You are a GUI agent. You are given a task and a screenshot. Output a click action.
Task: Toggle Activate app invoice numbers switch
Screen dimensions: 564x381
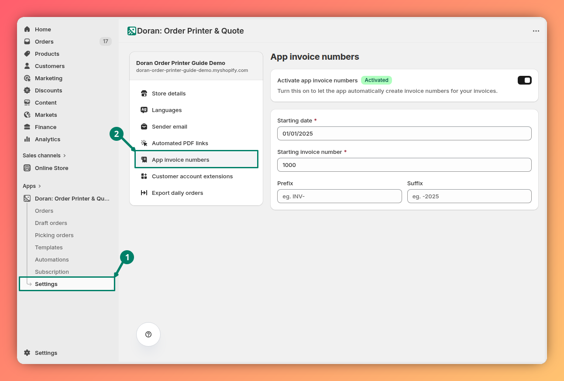coord(525,80)
